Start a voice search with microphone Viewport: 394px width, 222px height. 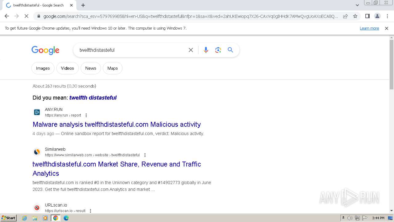click(x=206, y=50)
